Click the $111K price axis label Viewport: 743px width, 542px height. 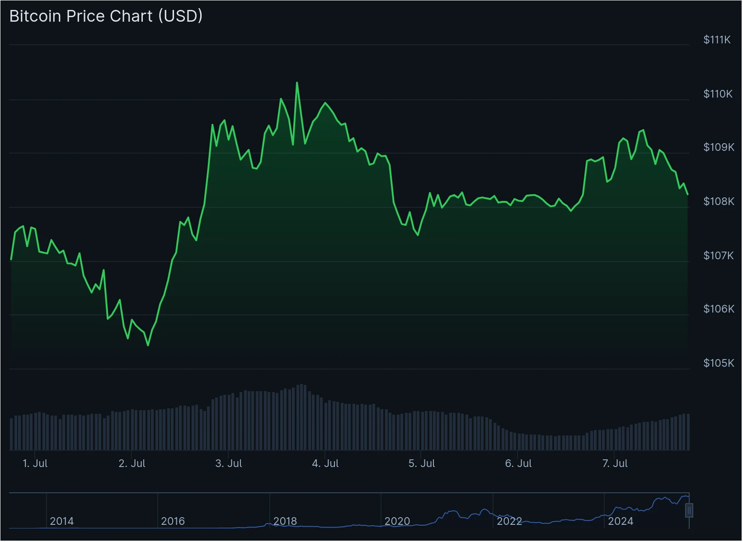[717, 40]
